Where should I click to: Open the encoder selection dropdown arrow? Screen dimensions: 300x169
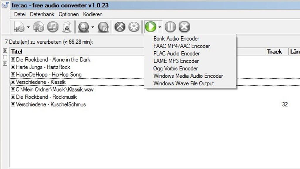pyautogui.click(x=160, y=26)
